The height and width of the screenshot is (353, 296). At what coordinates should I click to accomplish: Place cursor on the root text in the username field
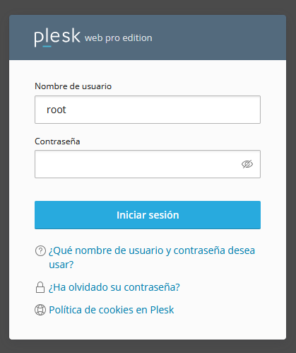click(x=57, y=110)
